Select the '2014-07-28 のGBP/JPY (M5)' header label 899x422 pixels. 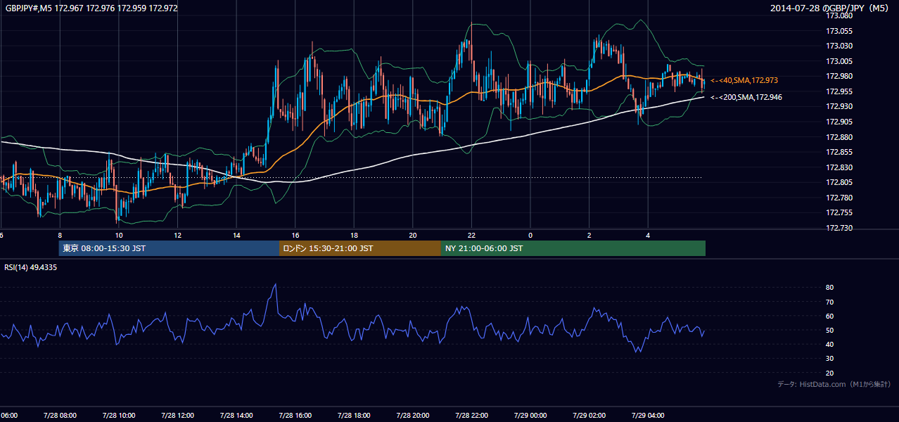coord(831,8)
